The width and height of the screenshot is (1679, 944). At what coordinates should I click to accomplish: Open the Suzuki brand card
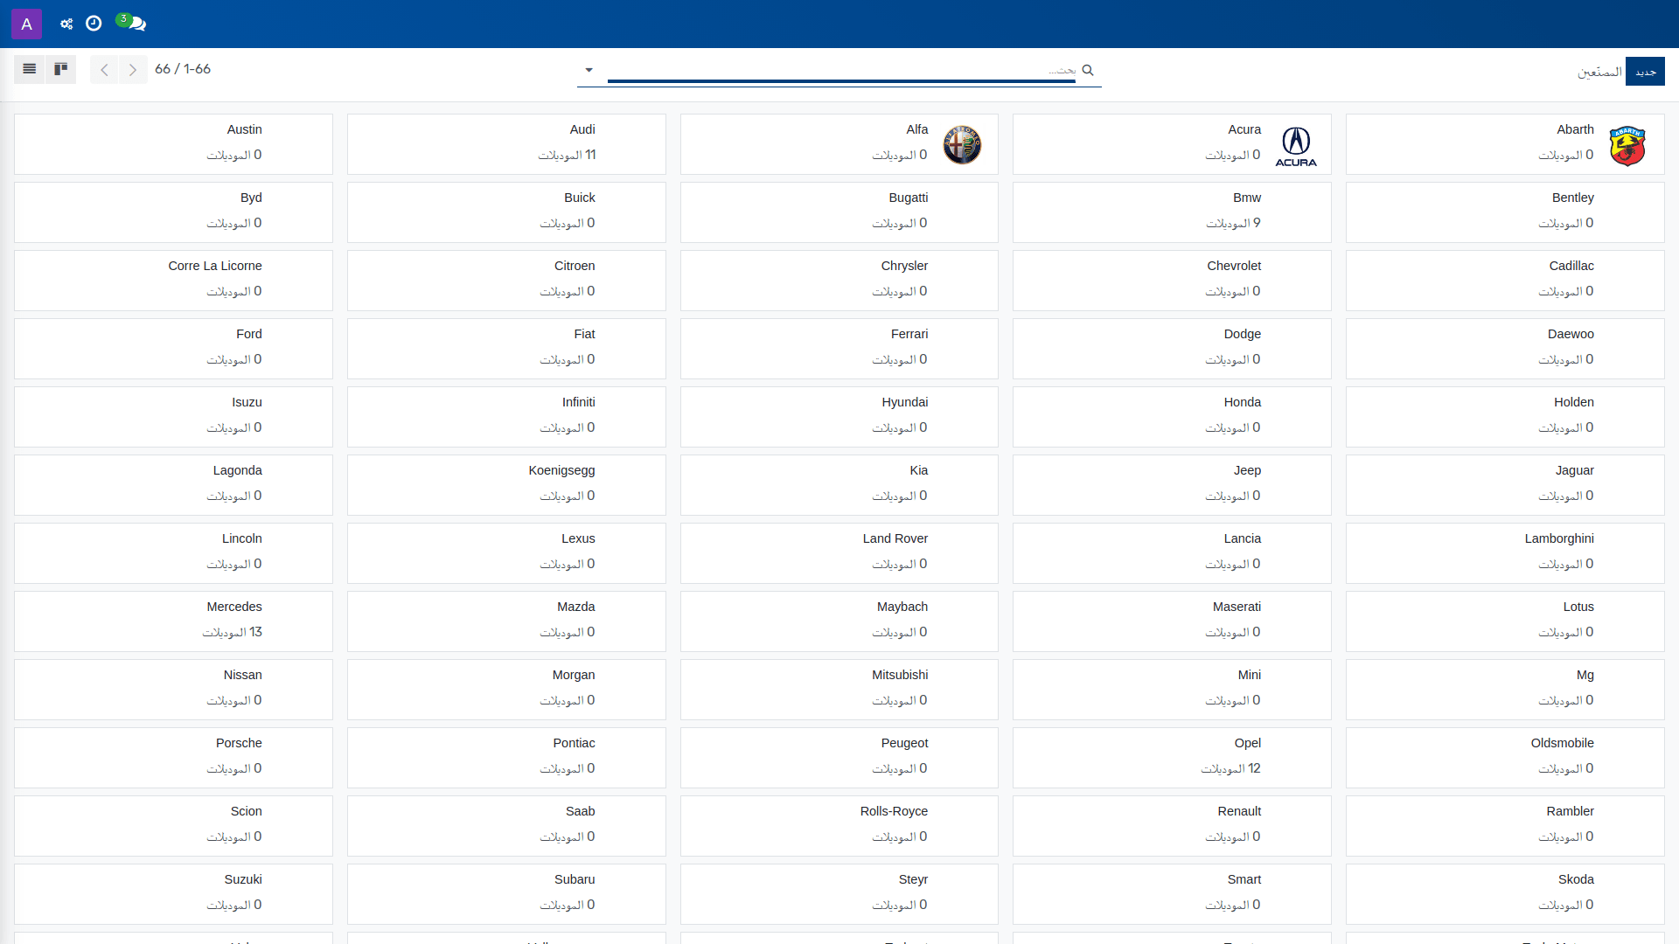pos(173,894)
